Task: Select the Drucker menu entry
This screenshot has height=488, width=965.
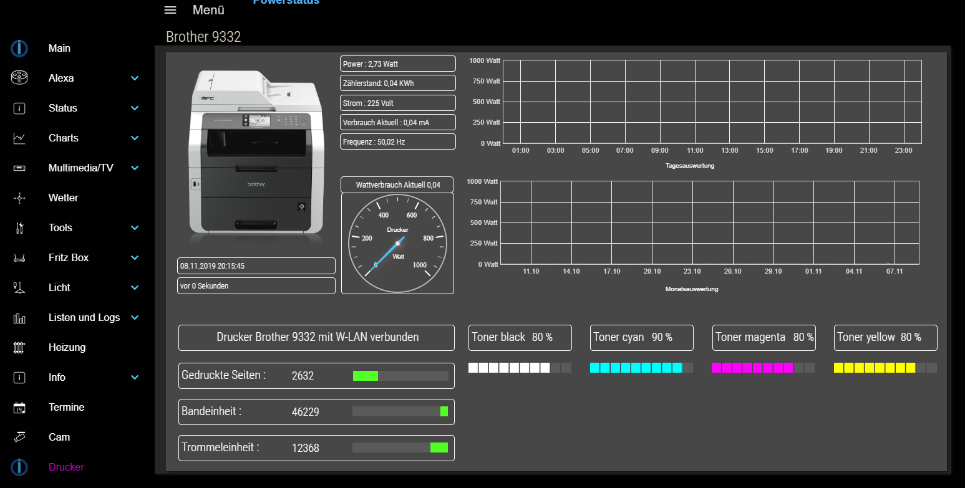Action: [66, 467]
